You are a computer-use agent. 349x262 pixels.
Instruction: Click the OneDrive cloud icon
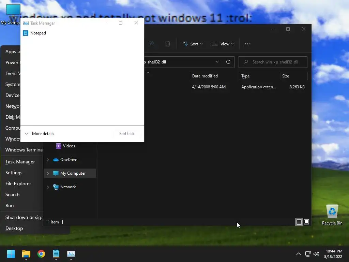(56, 160)
